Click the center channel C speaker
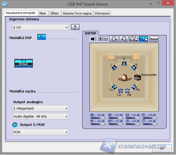Image resolution: width=176 pixels, height=155 pixels. [x=124, y=64]
